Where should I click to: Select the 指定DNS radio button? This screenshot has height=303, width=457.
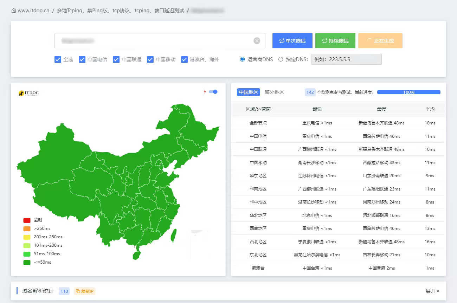click(281, 59)
